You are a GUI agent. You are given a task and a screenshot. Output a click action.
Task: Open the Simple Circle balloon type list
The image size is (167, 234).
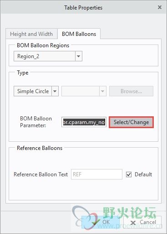pyautogui.click(x=36, y=91)
